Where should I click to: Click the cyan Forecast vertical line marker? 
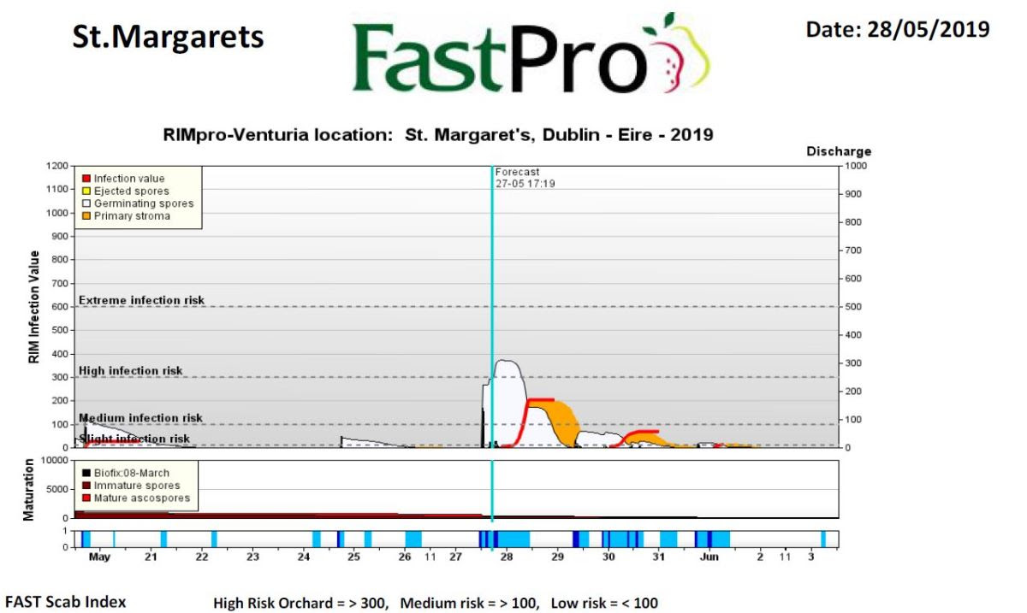(492, 342)
